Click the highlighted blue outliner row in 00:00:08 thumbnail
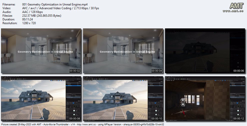The image size is (247, 126). coord(73,86)
